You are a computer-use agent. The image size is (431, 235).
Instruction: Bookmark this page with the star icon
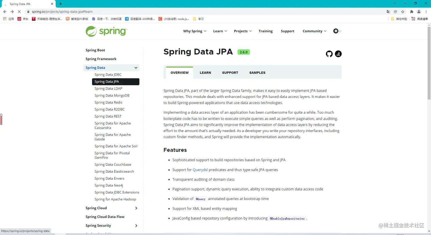tap(403, 12)
